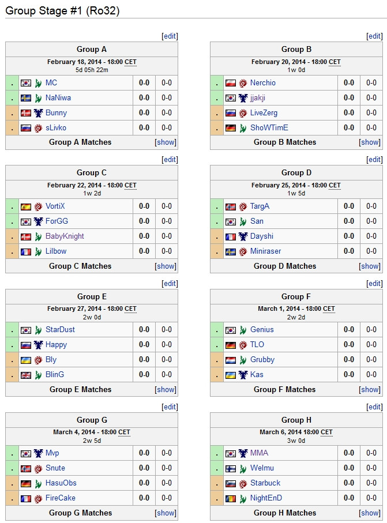Click the Netherlands flag beside Grubby
The width and height of the screenshot is (387, 523).
[231, 360]
